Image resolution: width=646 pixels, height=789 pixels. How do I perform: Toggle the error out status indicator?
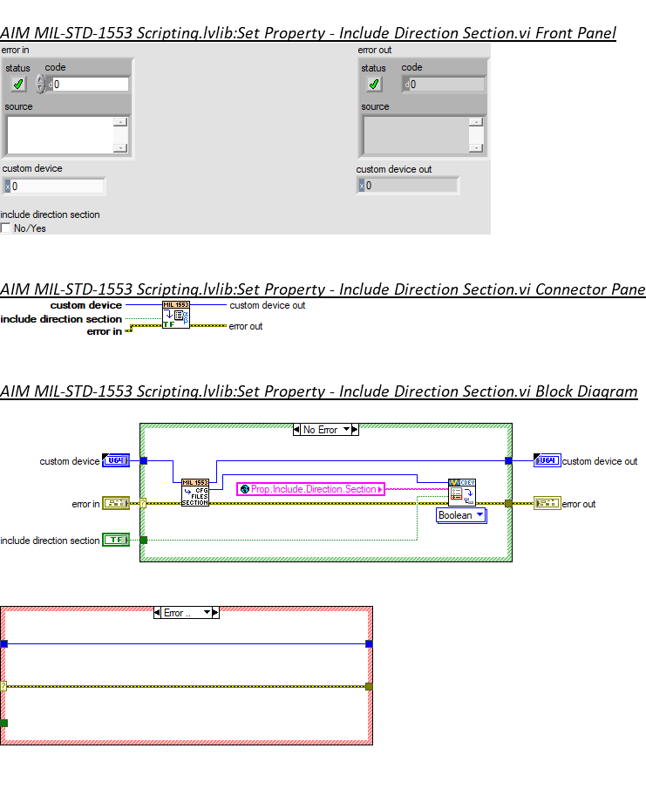pyautogui.click(x=374, y=84)
